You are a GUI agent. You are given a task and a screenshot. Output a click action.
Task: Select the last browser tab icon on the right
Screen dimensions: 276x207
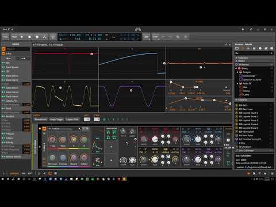coord(271,48)
